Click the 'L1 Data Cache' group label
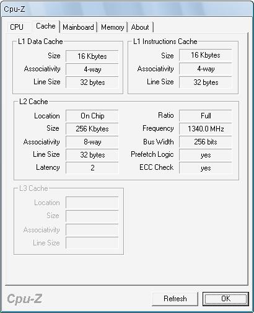Screen dimensions: 254x313 [40, 42]
